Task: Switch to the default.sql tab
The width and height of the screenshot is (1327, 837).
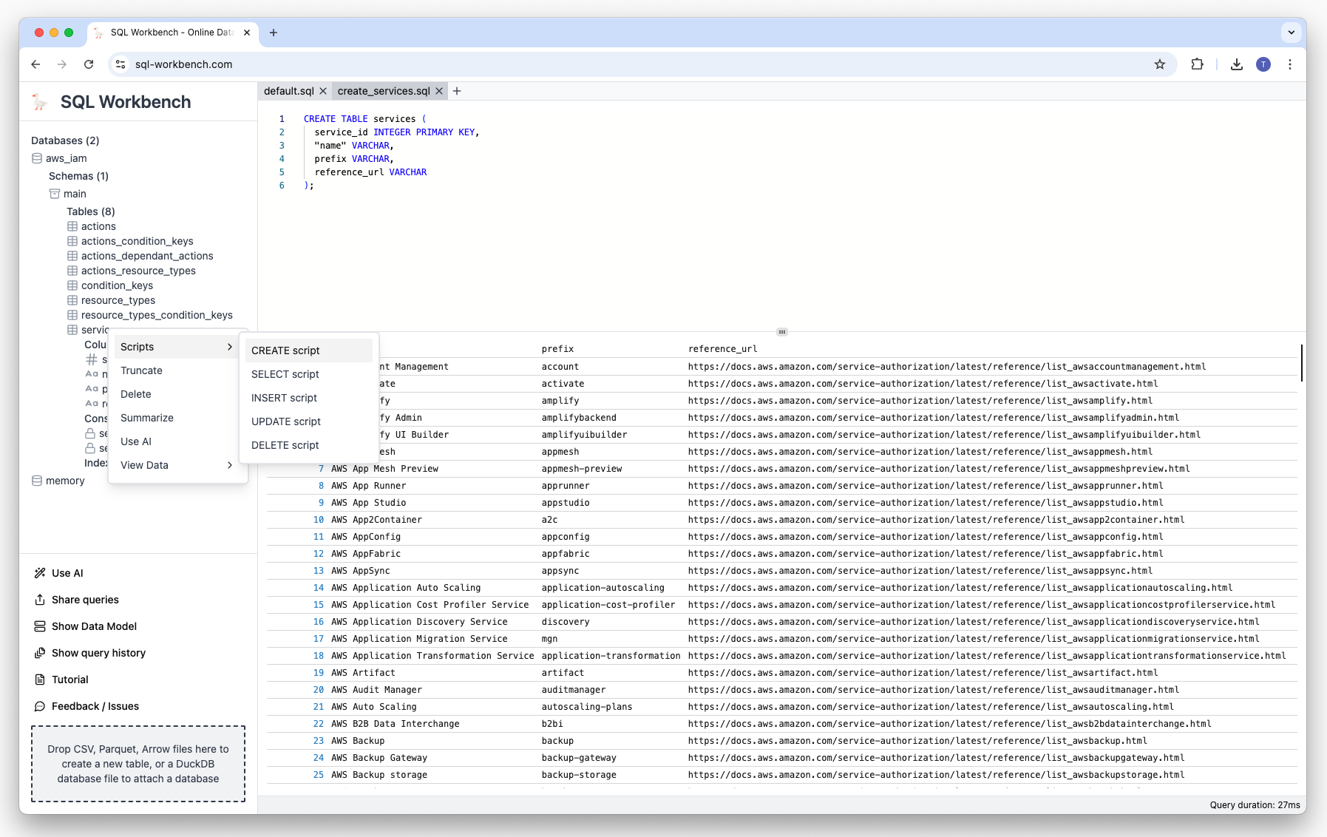Action: point(288,90)
